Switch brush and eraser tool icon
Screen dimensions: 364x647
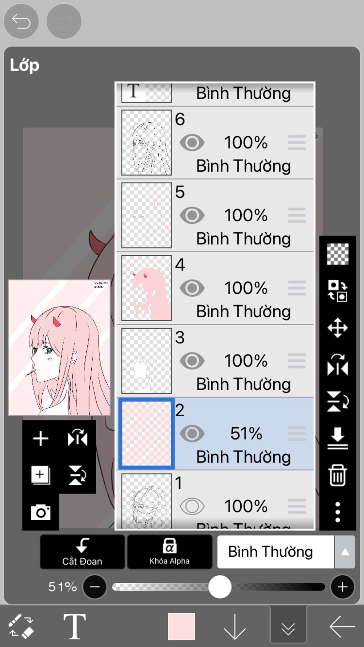point(21,626)
